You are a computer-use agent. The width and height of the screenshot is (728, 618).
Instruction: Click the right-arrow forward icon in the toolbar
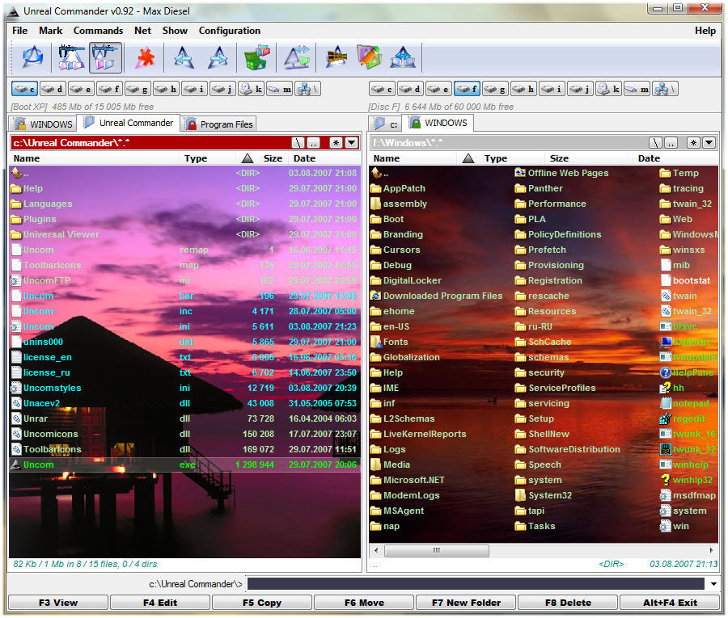click(x=218, y=58)
